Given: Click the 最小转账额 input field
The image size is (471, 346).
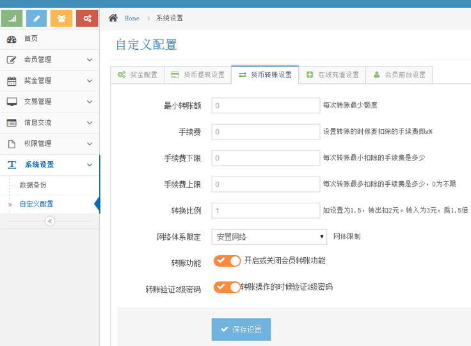Looking at the screenshot, I should 266,106.
